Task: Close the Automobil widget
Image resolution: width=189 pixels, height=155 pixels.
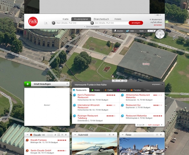Action: pyautogui.click(x=114, y=135)
